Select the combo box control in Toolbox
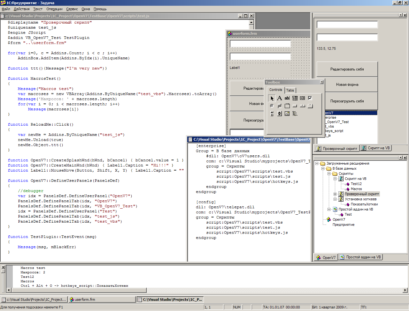 point(295,98)
